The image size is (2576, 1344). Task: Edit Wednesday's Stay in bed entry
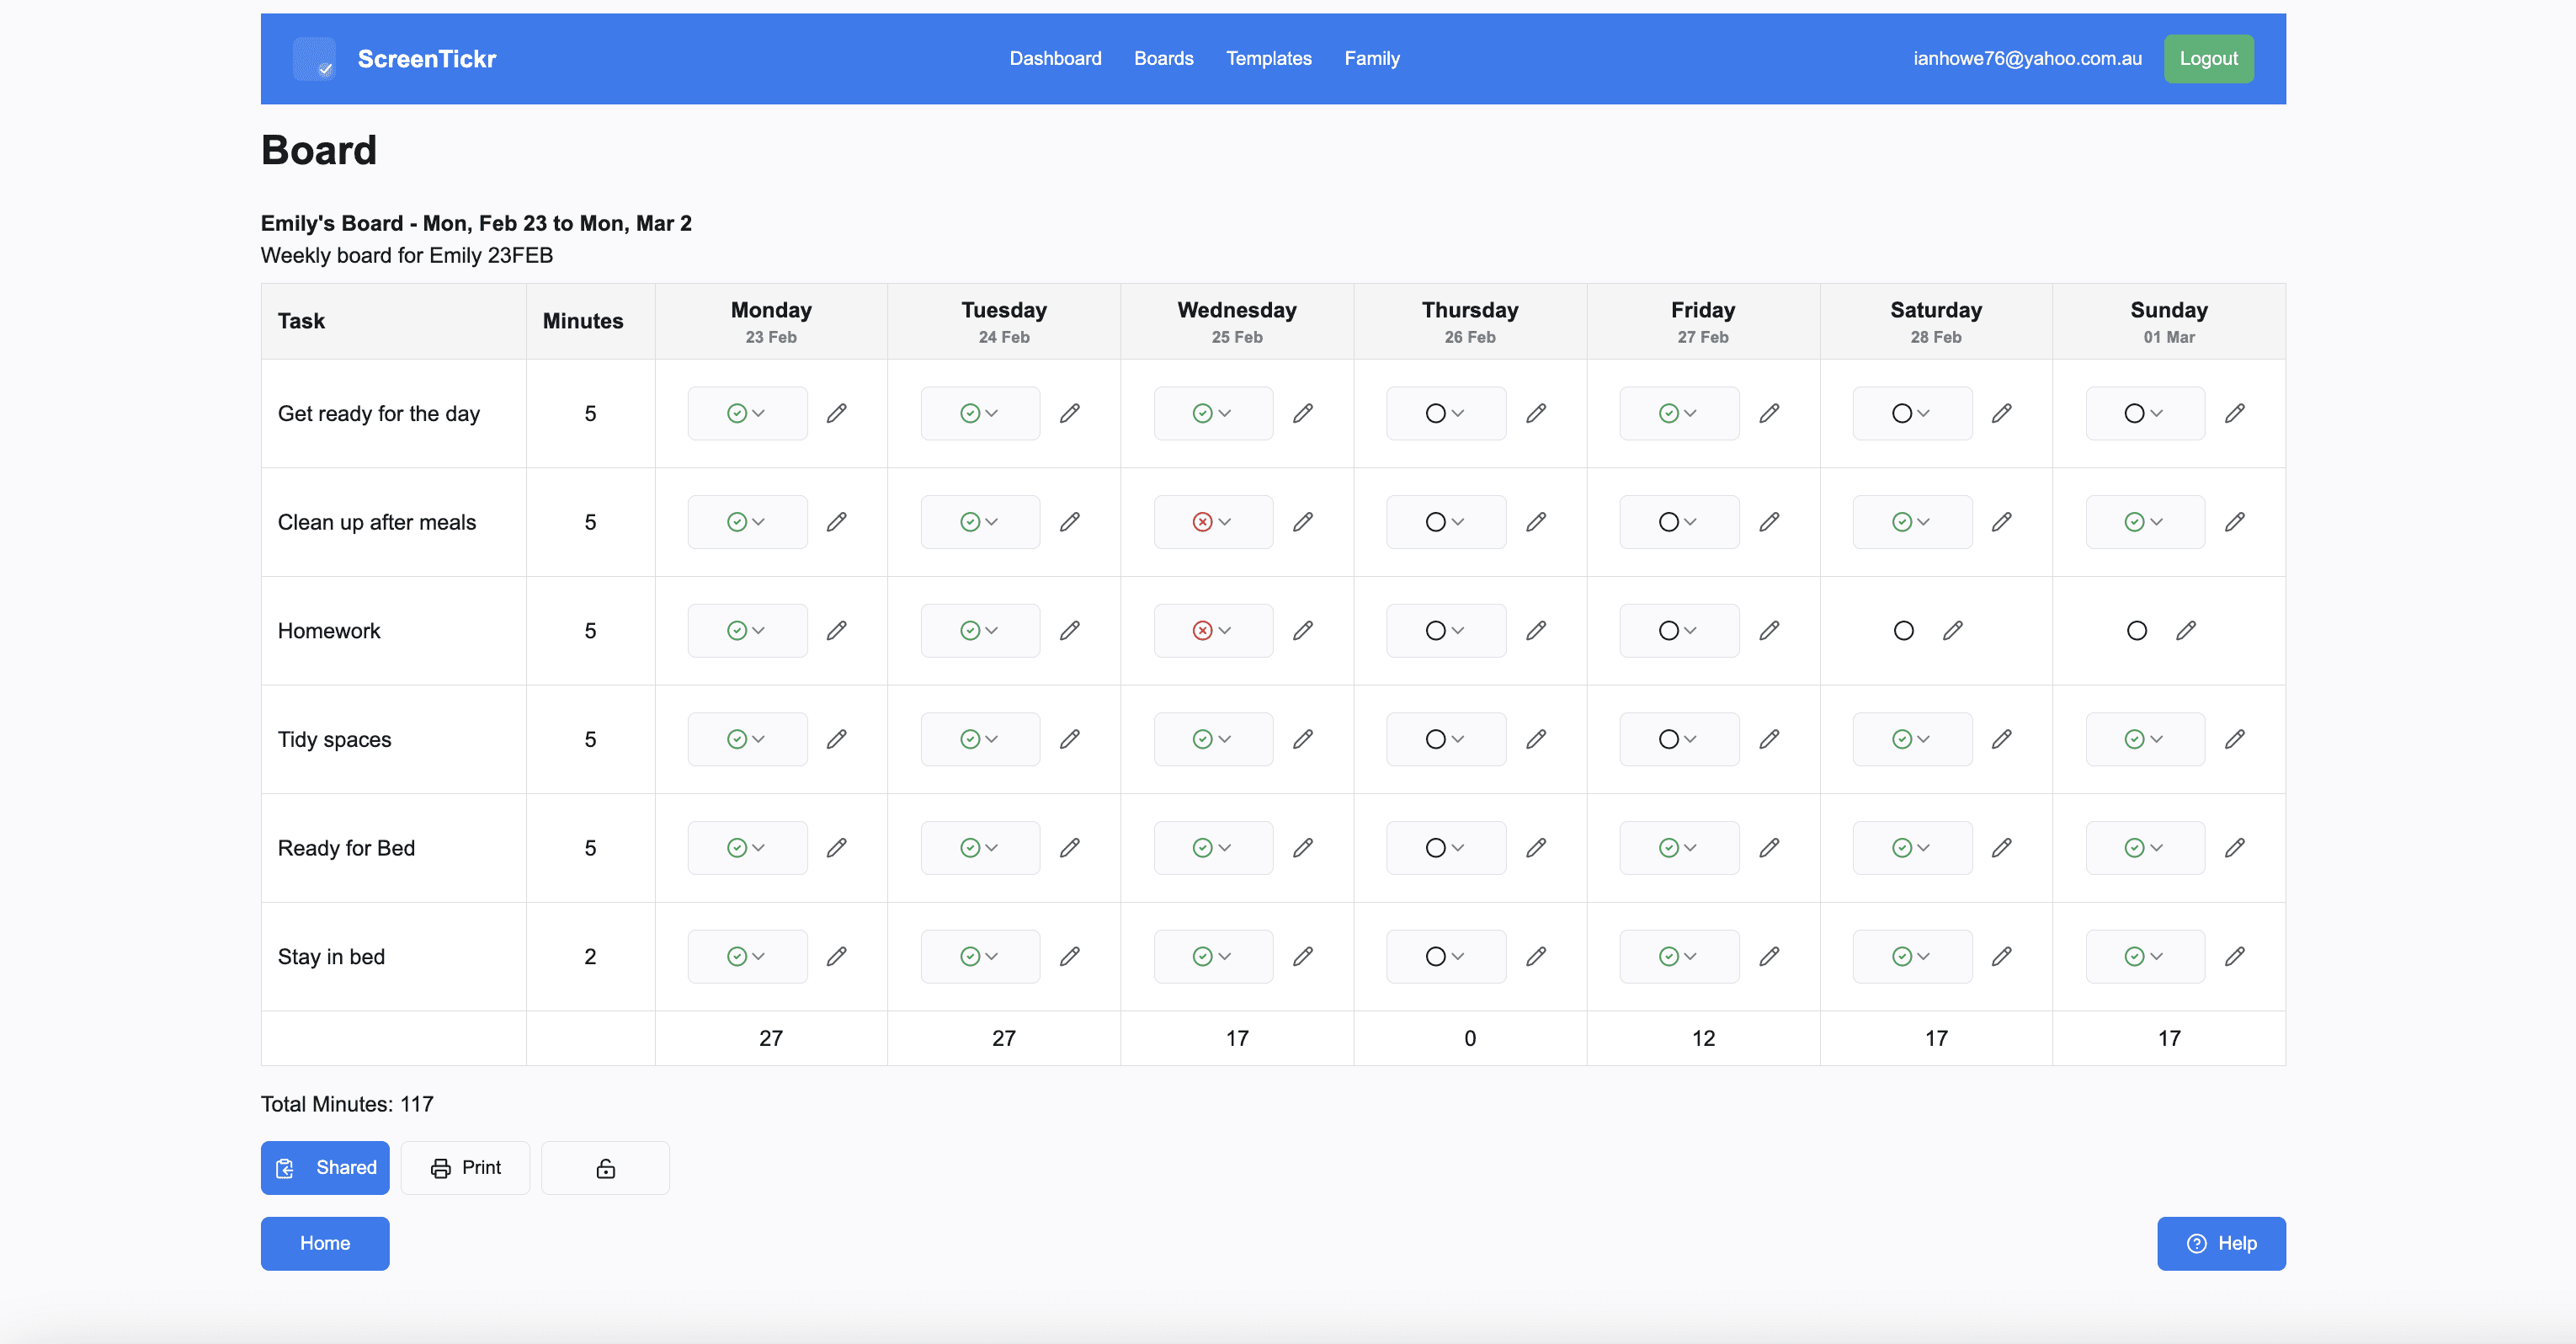tap(1303, 956)
